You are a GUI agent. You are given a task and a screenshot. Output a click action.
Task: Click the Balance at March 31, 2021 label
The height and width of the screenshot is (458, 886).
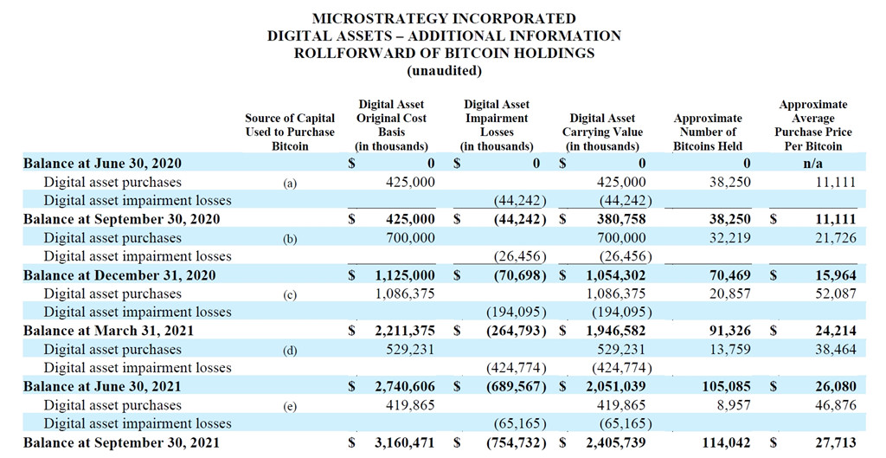click(x=108, y=331)
